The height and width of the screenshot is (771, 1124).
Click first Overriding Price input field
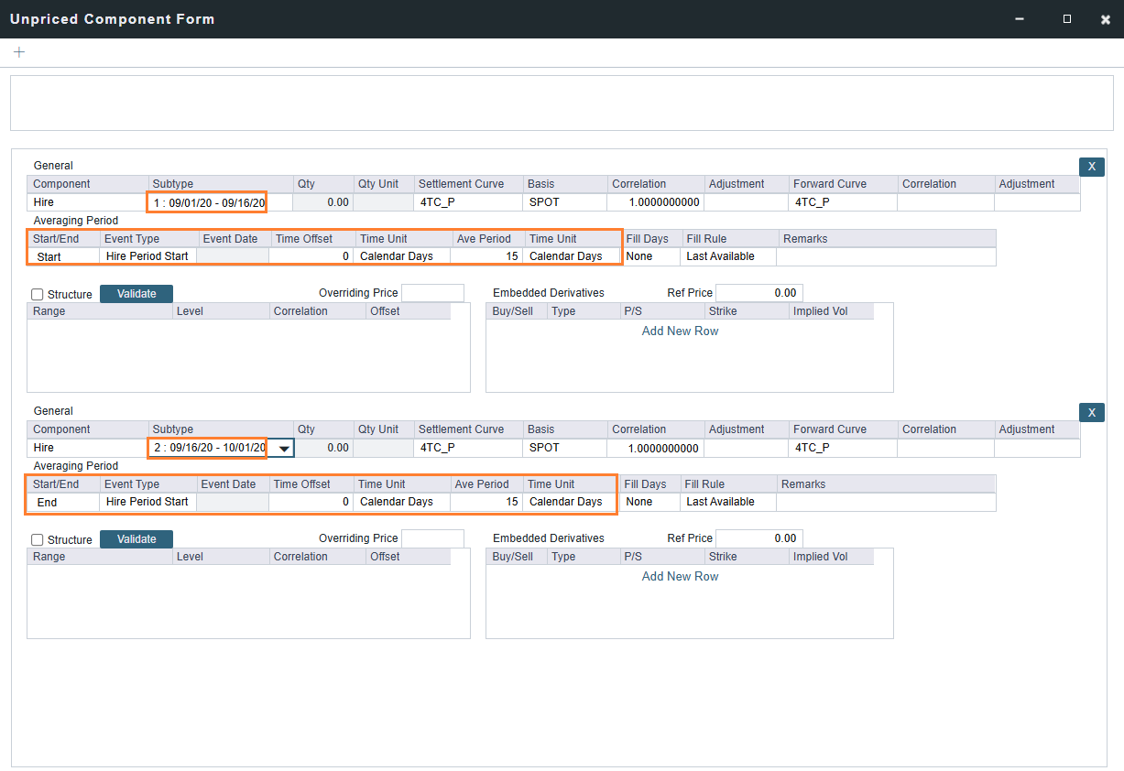[x=432, y=293]
